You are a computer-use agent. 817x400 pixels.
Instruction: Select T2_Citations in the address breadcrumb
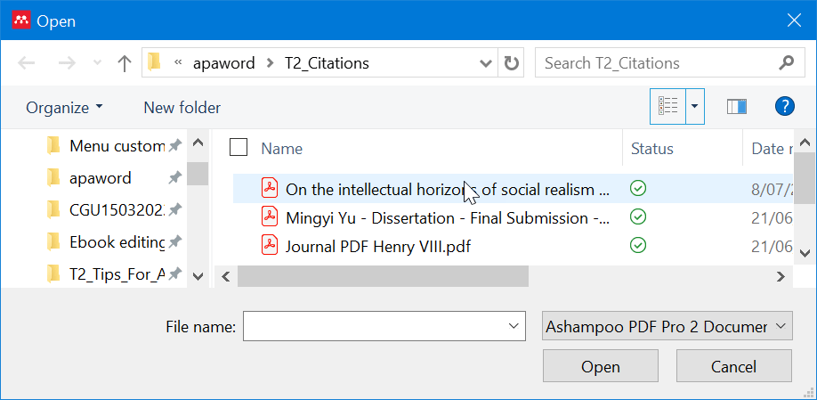coord(327,63)
